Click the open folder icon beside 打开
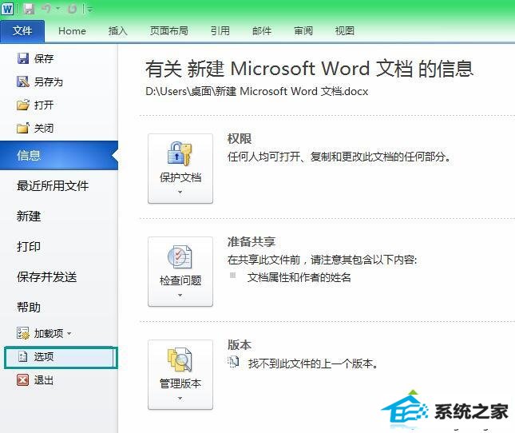Viewport: 515px width, 433px height. [x=22, y=105]
